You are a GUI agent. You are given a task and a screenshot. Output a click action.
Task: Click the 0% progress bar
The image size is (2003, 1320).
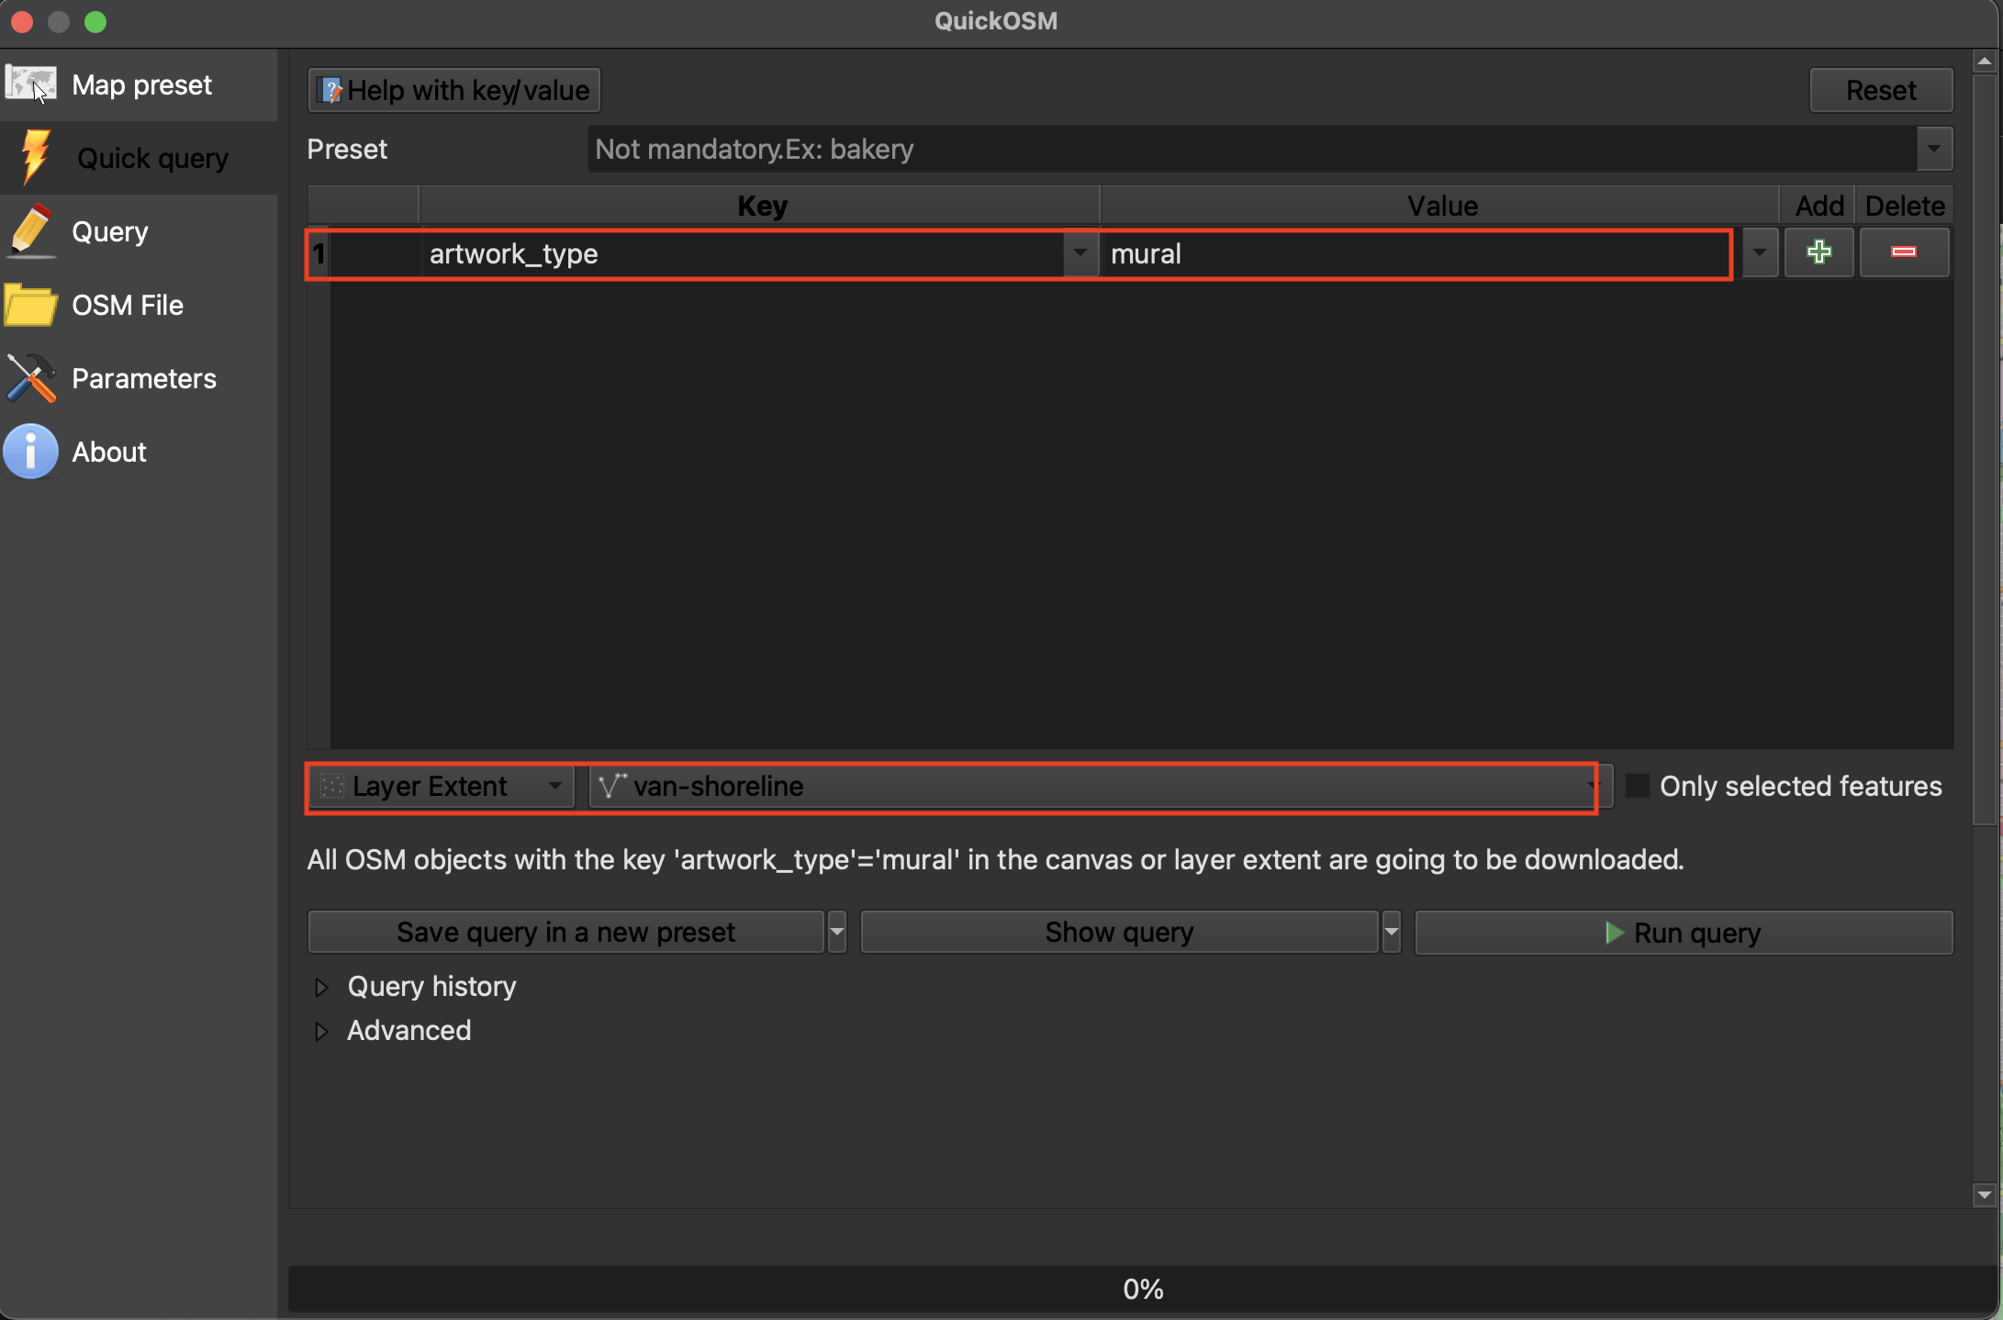(1143, 1289)
